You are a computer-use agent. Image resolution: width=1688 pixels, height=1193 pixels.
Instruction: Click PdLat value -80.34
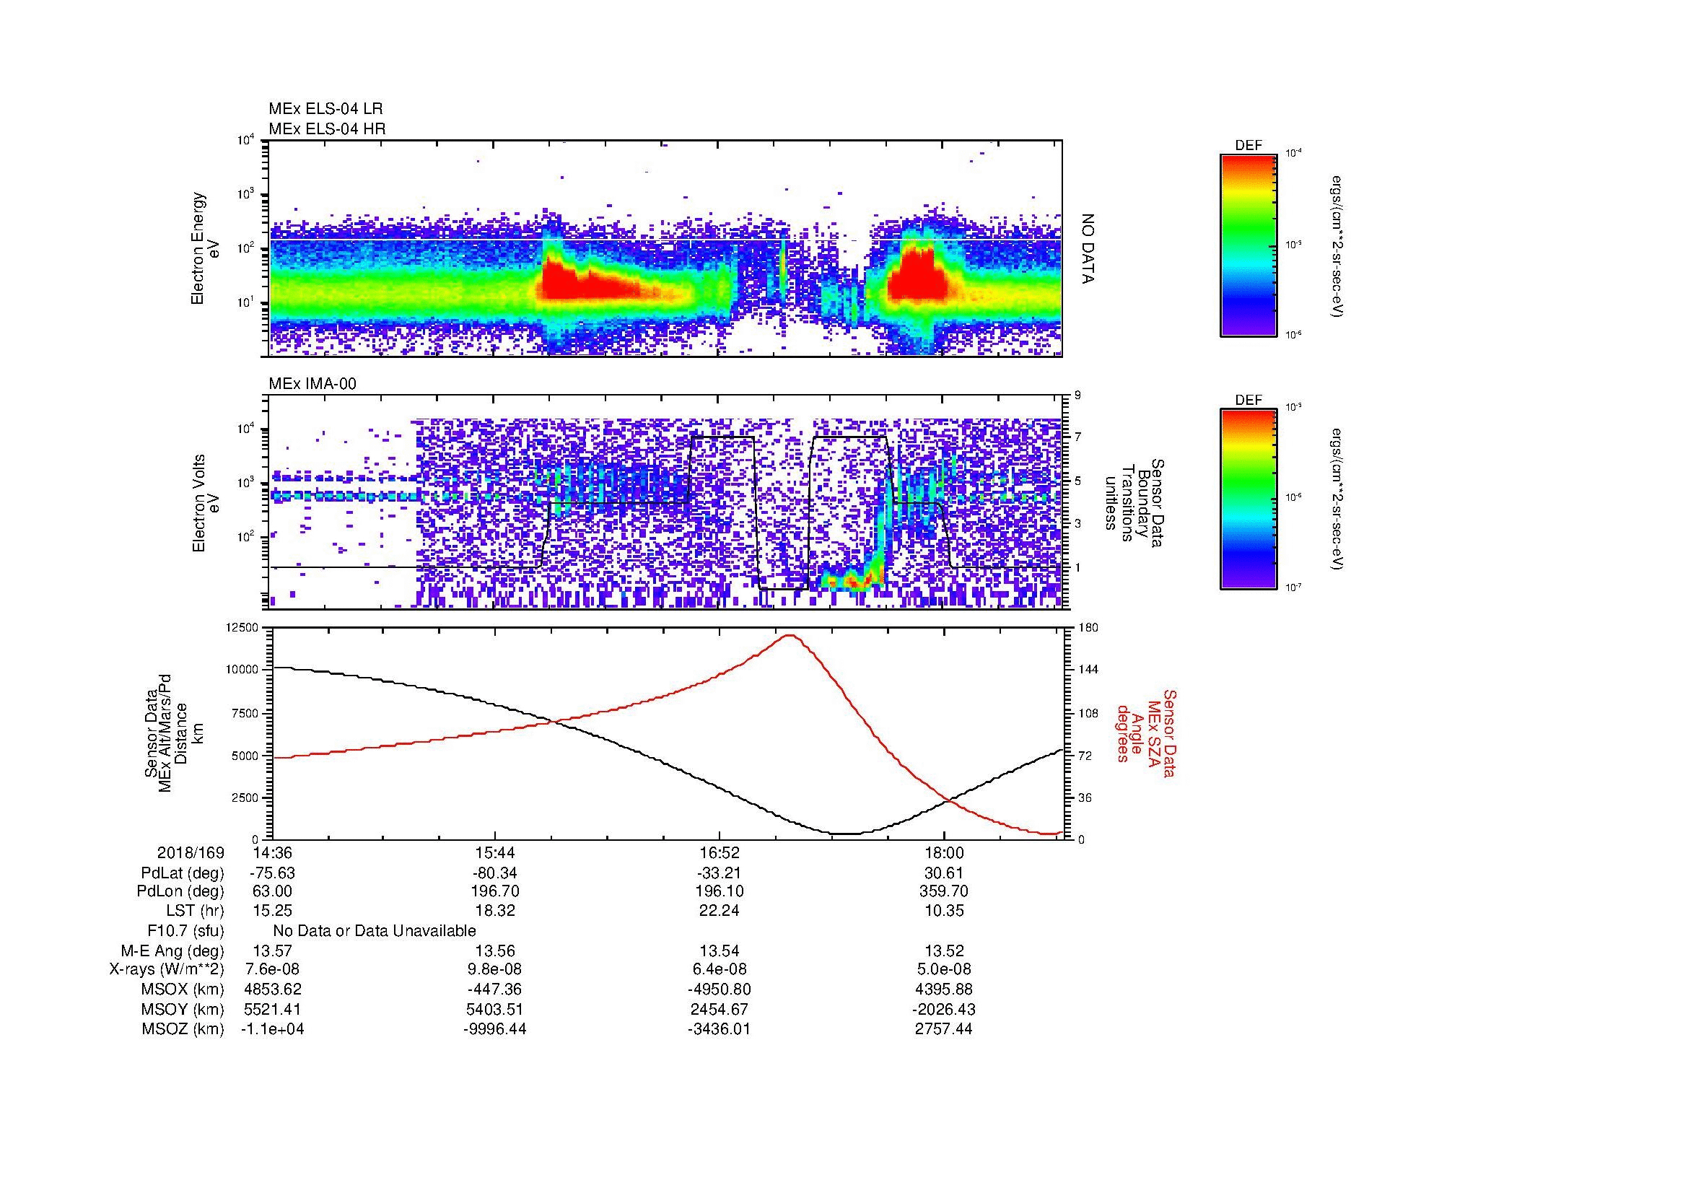tap(495, 873)
